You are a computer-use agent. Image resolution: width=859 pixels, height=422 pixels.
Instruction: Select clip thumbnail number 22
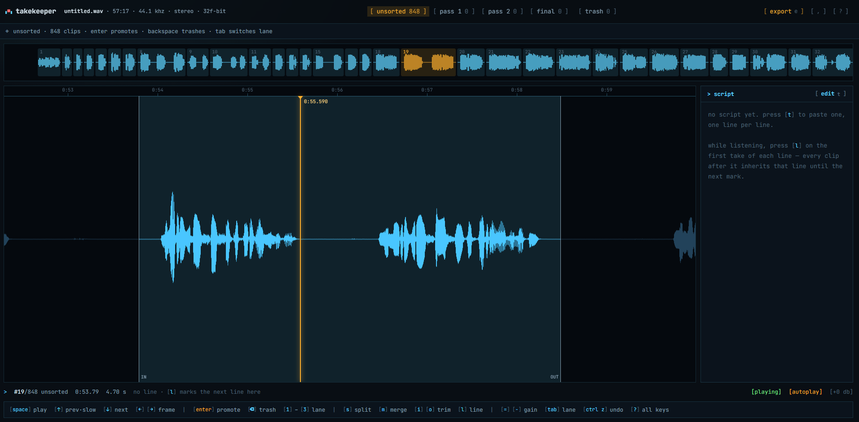tap(539, 62)
